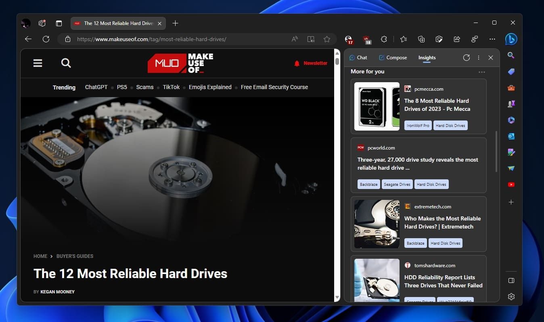Open the Bing Copilot icon in sidebar
The height and width of the screenshot is (322, 544).
point(511,39)
